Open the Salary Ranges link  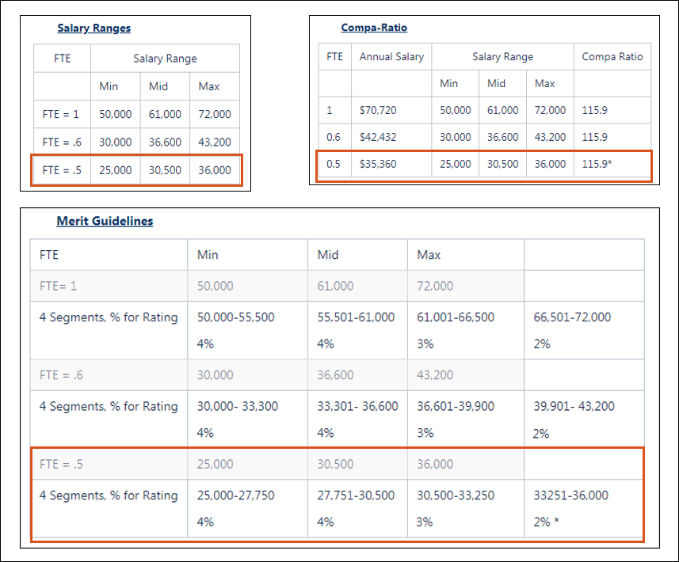[93, 28]
